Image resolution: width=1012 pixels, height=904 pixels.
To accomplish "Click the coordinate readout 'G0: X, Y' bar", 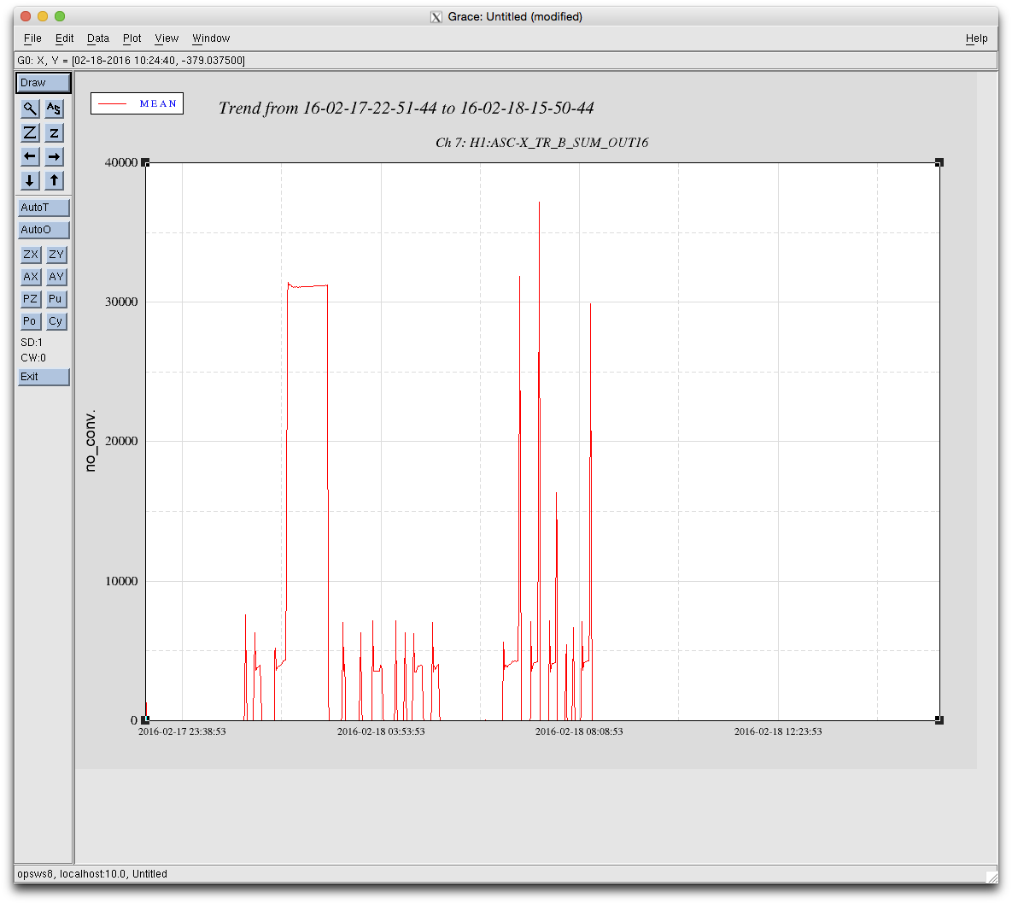I will 506,60.
